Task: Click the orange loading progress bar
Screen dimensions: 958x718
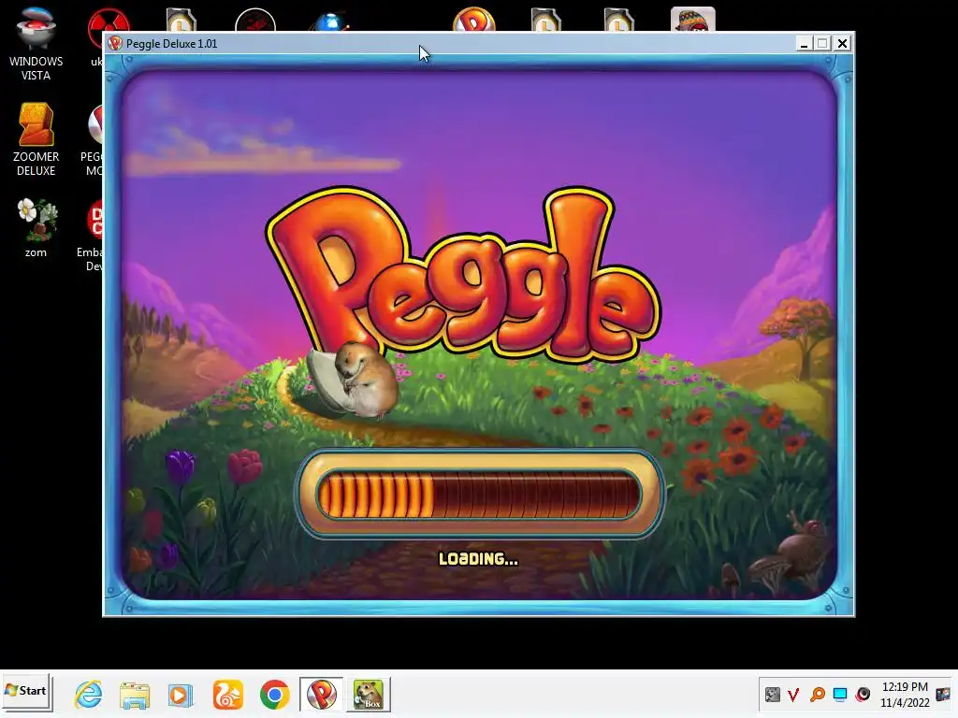Action: pyautogui.click(x=479, y=494)
